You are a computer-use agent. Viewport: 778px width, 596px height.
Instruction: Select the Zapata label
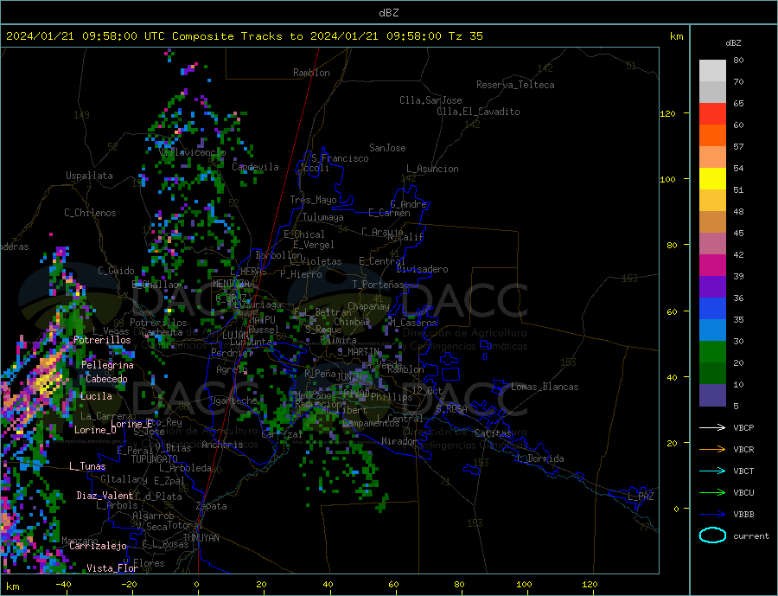coord(212,506)
